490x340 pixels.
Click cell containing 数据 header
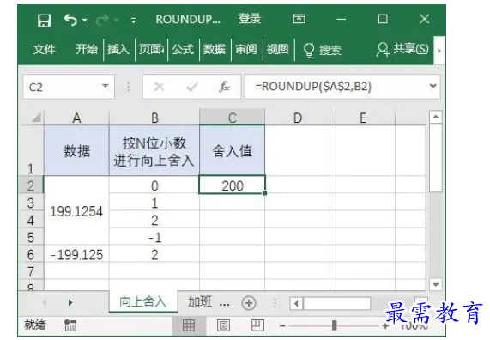pyautogui.click(x=76, y=150)
